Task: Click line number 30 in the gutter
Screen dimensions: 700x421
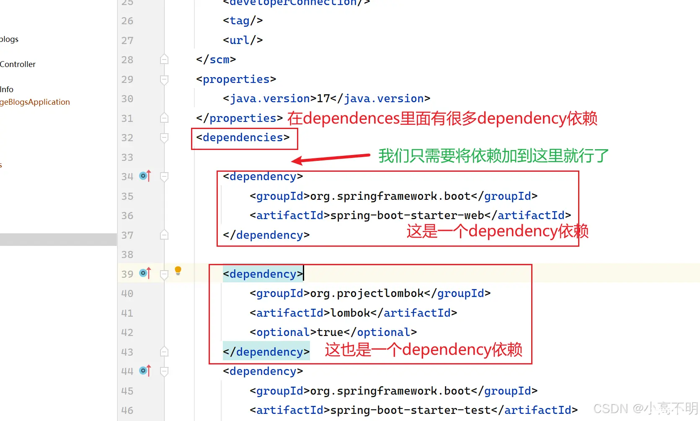Action: coord(127,99)
